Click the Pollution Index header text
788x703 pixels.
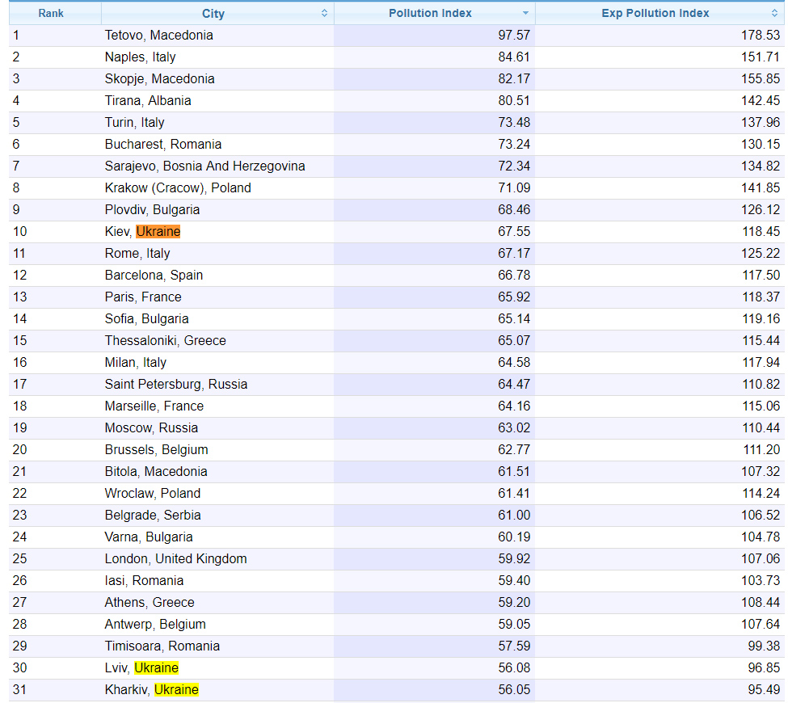(x=430, y=14)
